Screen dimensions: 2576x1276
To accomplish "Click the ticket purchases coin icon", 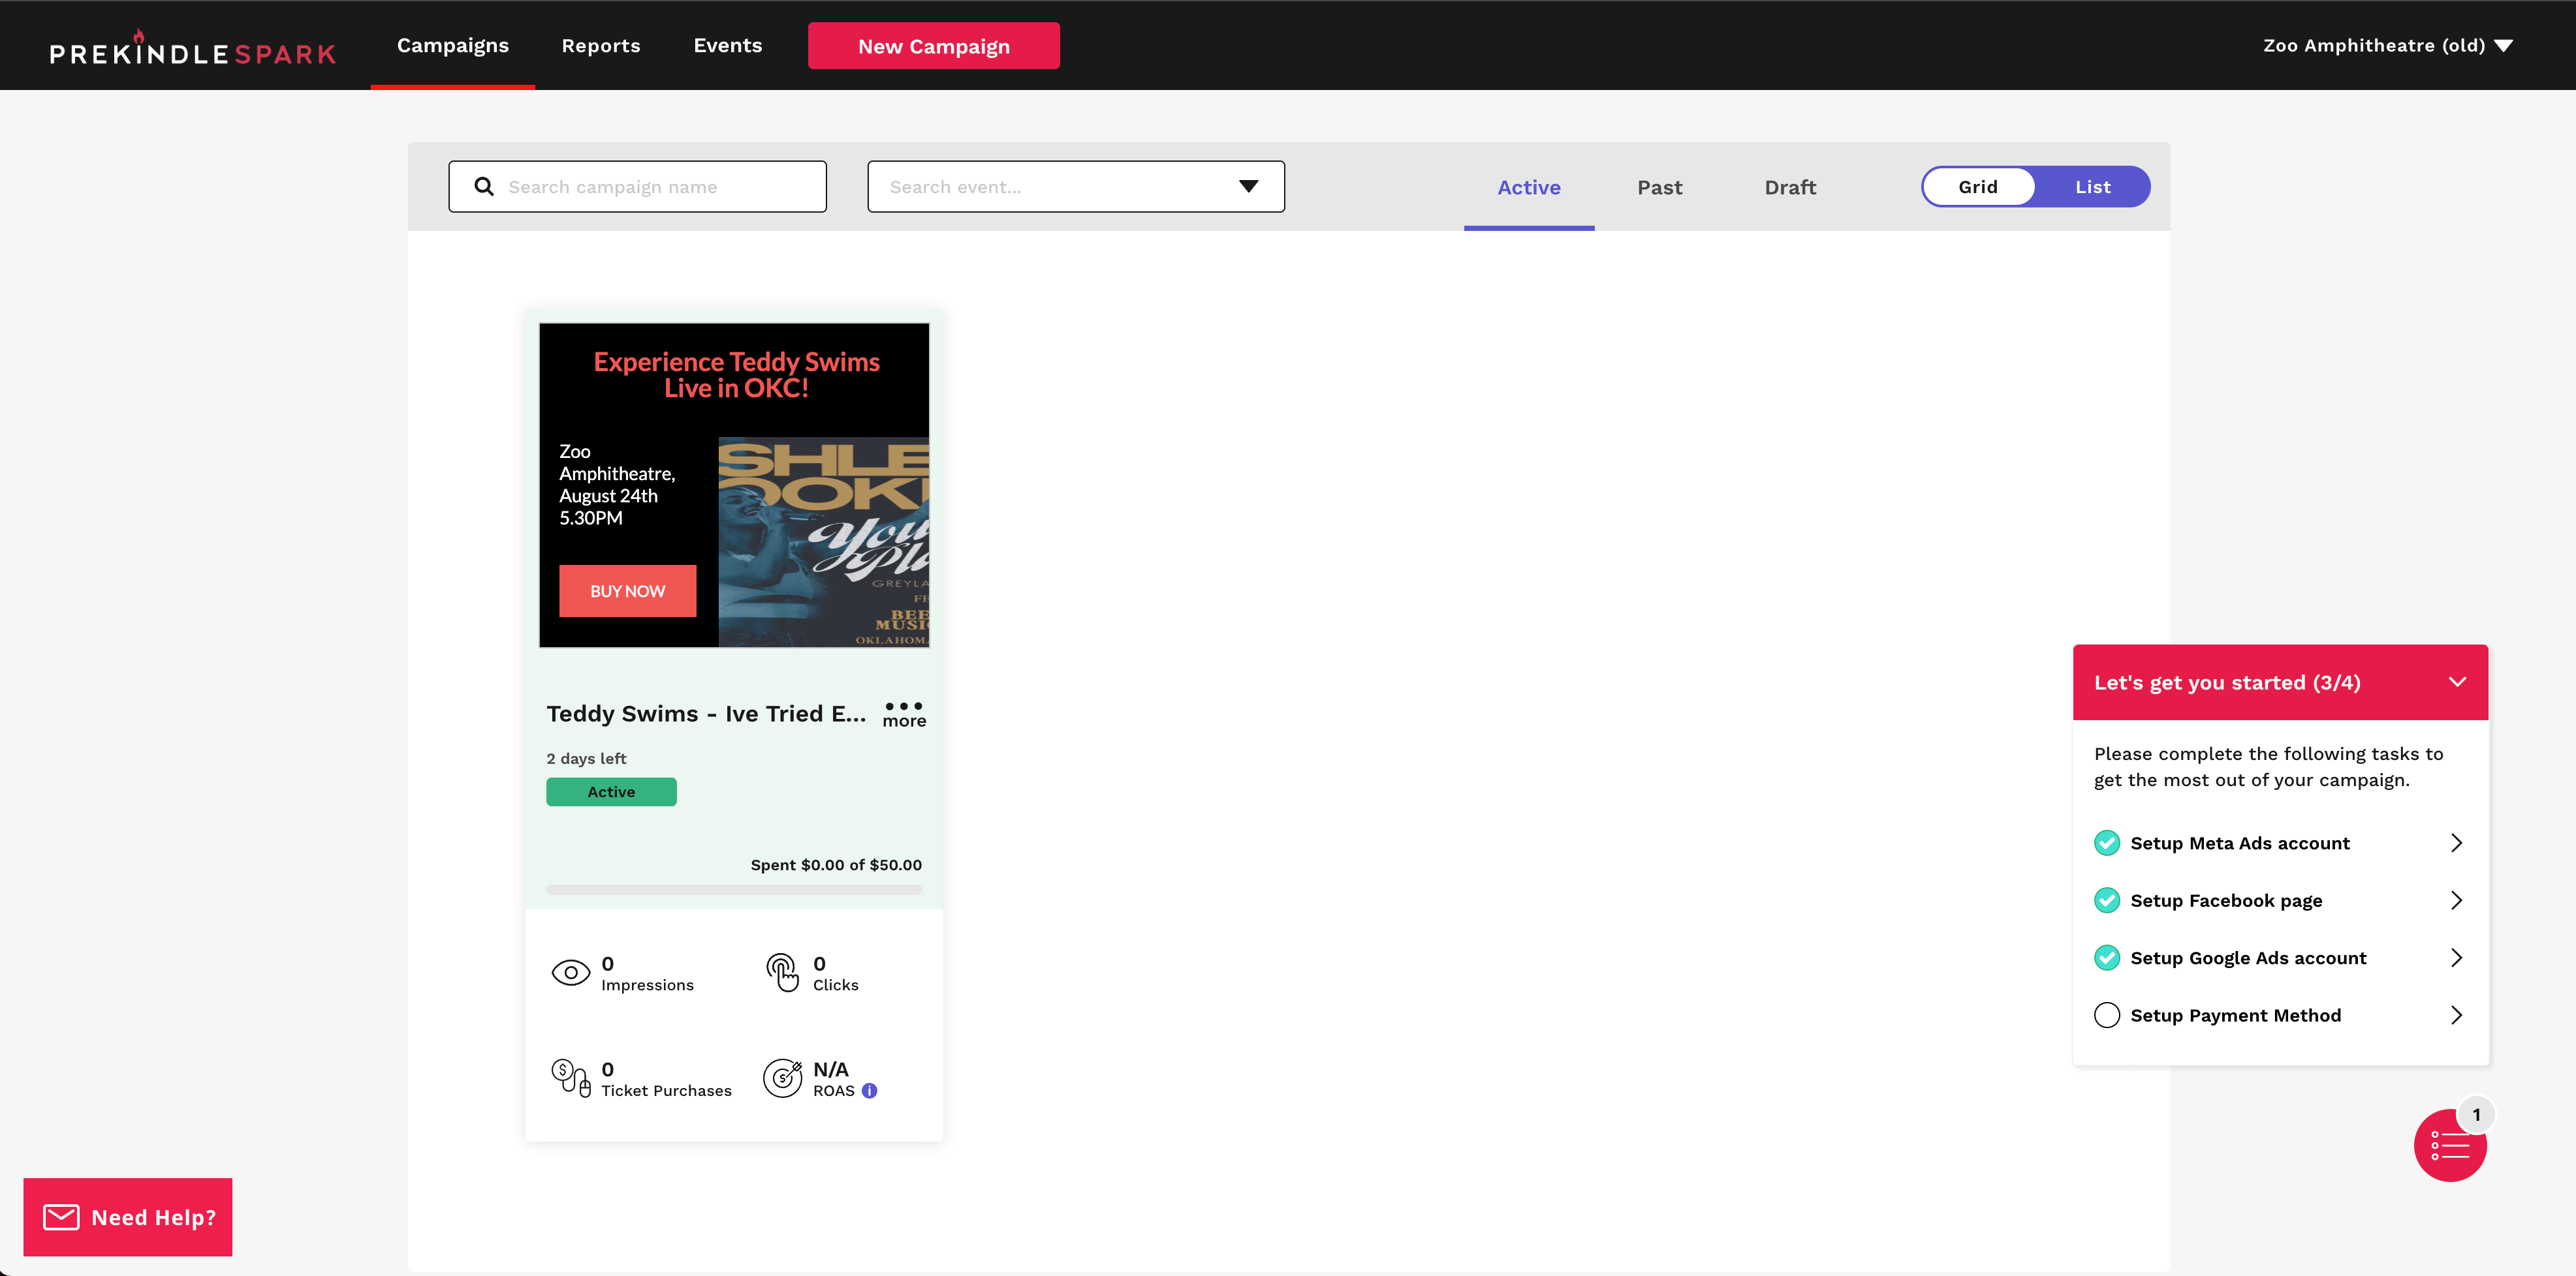I will (x=571, y=1078).
